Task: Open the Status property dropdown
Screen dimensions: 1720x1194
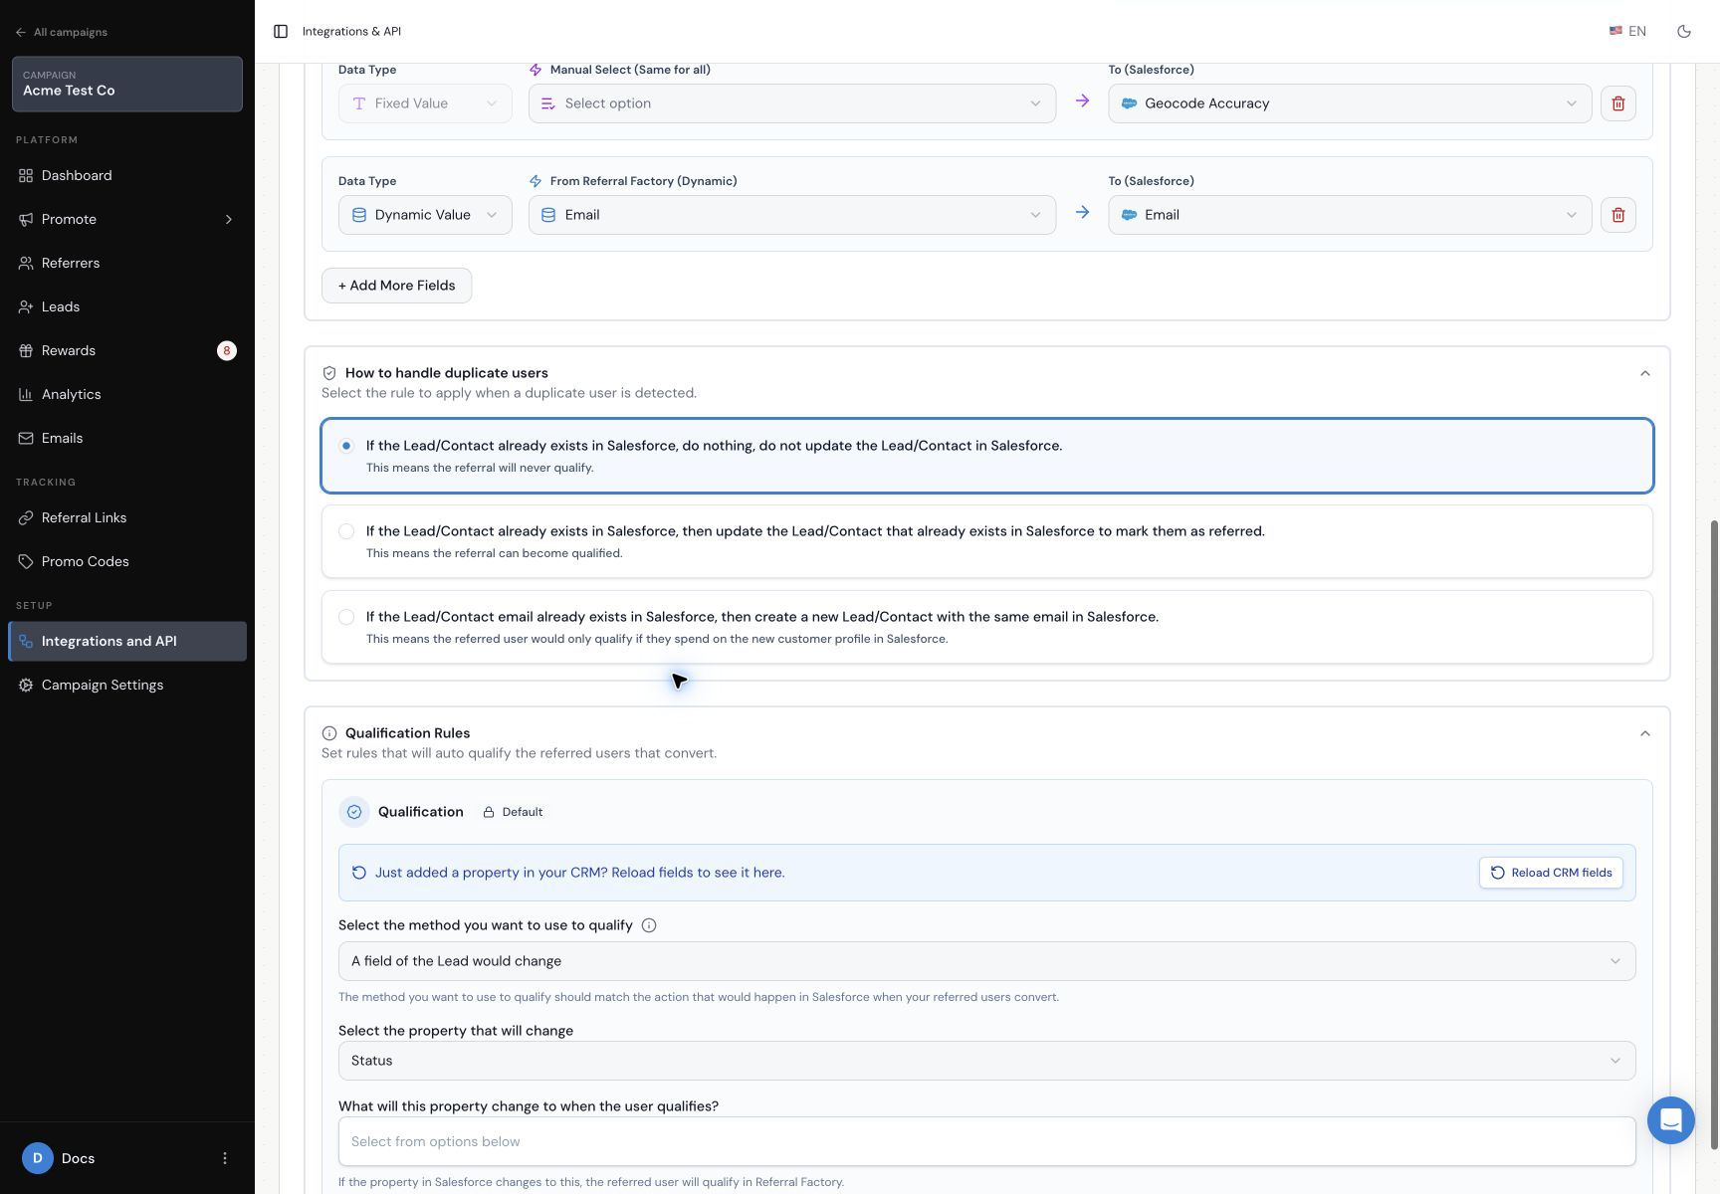Action: 987,1061
